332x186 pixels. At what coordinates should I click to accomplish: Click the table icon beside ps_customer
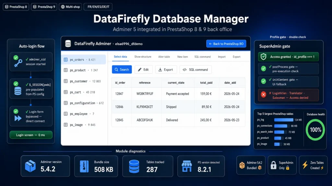[x=65, y=81]
